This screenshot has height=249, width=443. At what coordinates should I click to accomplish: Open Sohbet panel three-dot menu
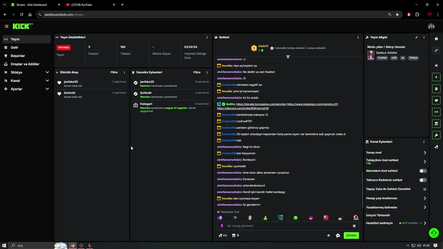click(x=358, y=37)
